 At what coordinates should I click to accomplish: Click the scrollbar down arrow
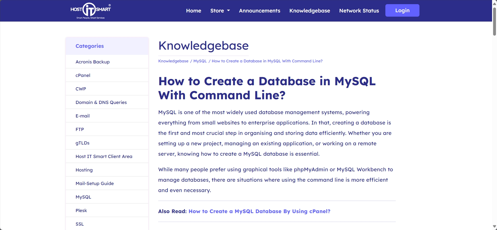click(494, 227)
